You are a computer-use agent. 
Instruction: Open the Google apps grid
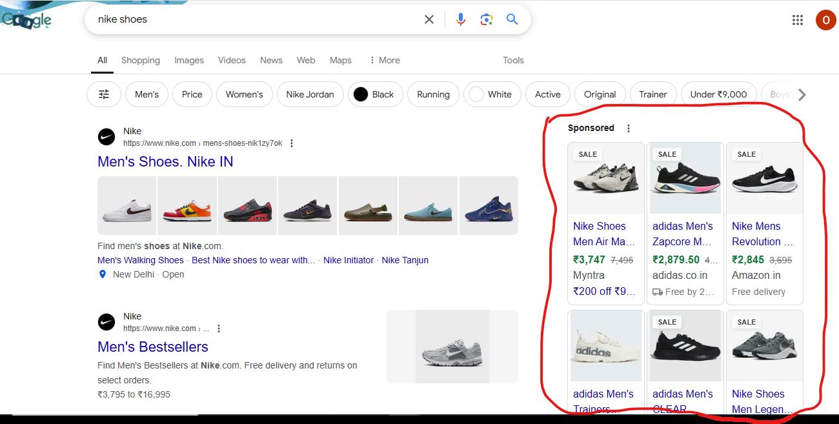[798, 20]
